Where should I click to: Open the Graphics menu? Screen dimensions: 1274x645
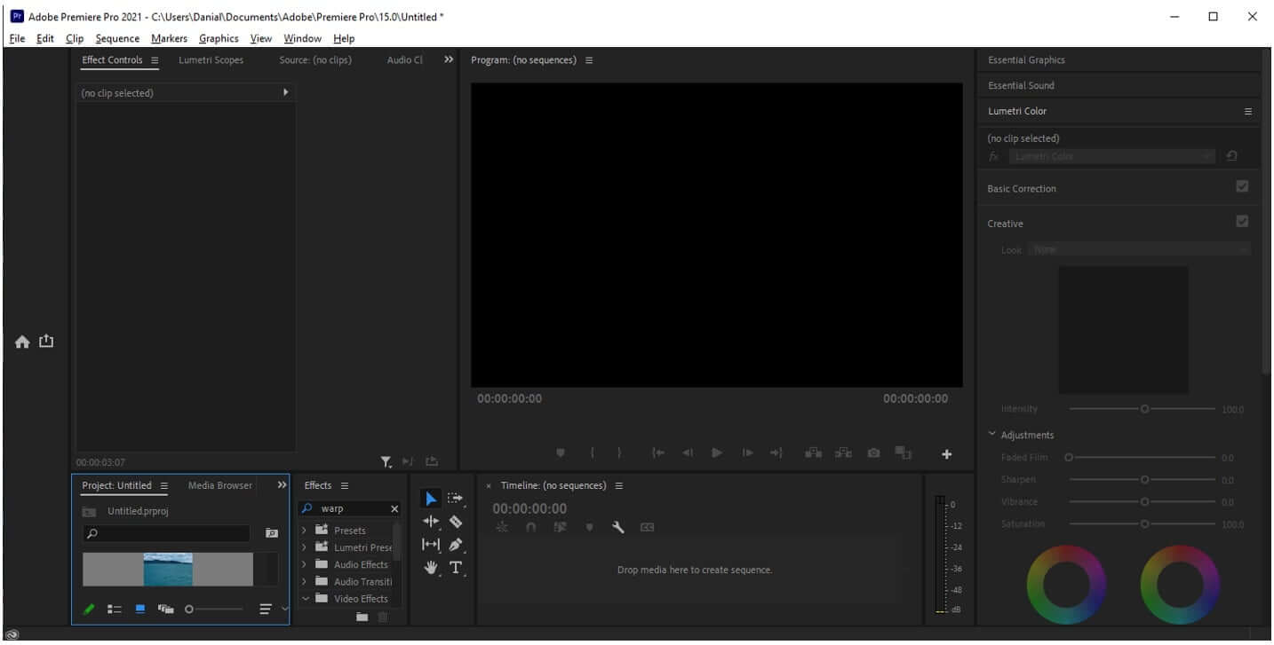pos(219,38)
